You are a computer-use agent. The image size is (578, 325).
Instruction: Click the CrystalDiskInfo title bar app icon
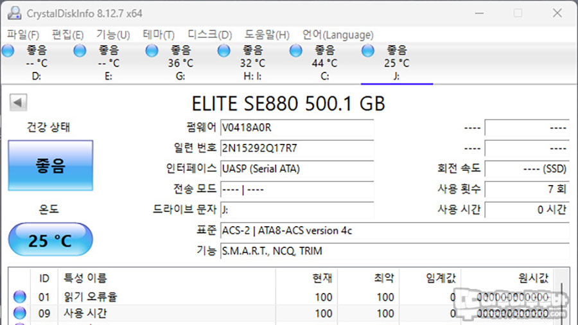[x=14, y=13]
